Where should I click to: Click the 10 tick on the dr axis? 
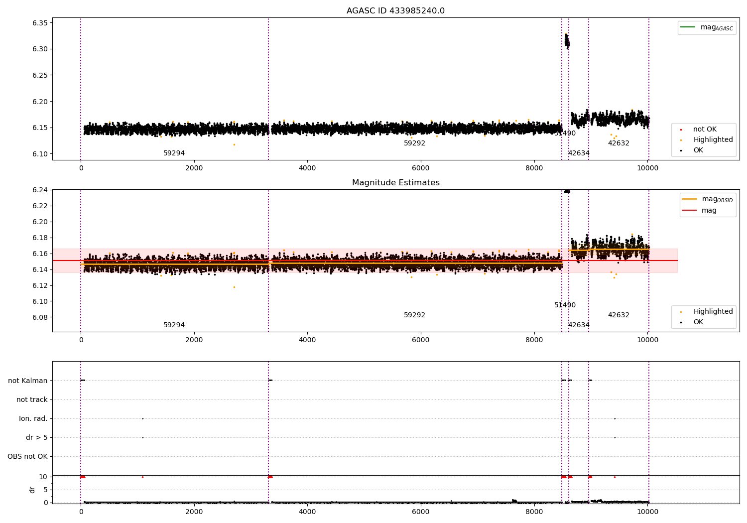coord(43,477)
